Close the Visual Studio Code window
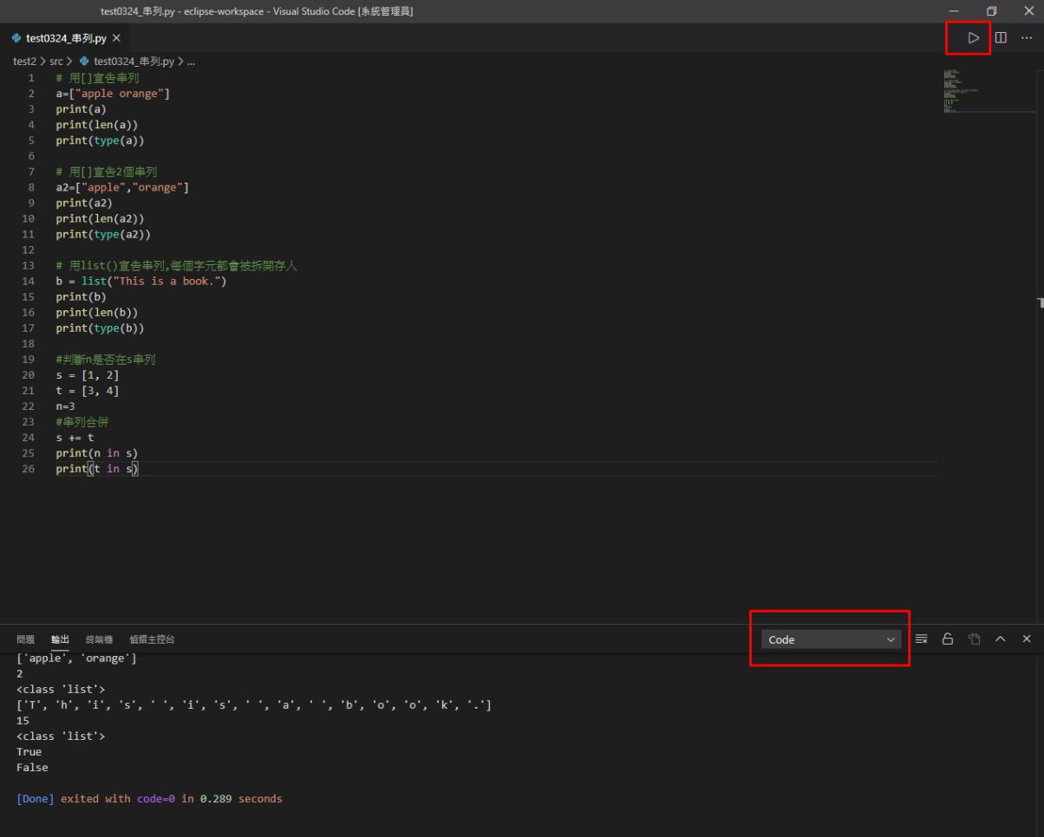1044x837 pixels. [x=1028, y=10]
